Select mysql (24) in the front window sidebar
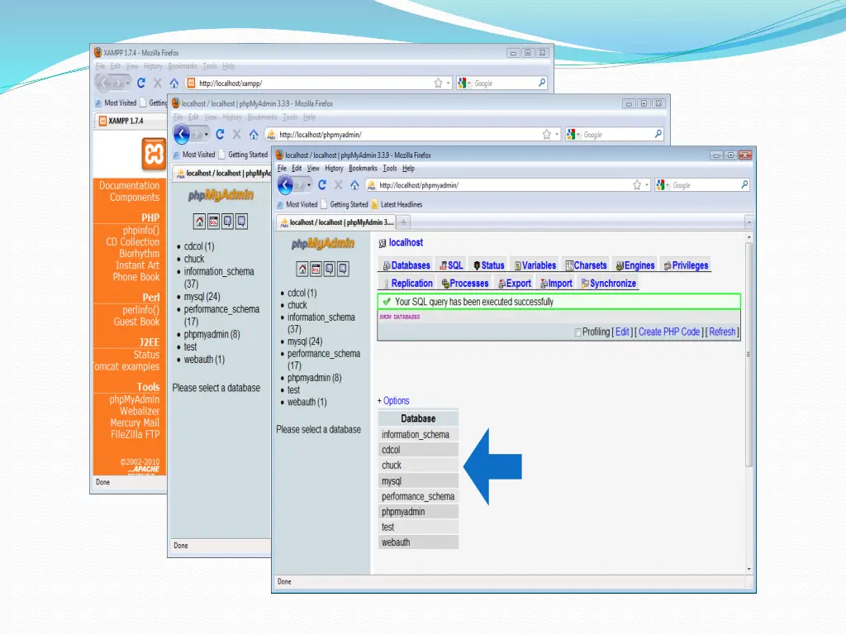Image resolution: width=846 pixels, height=635 pixels. 305,341
